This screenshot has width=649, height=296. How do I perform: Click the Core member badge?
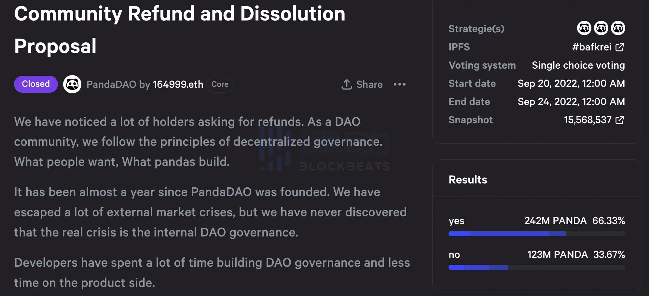[220, 84]
